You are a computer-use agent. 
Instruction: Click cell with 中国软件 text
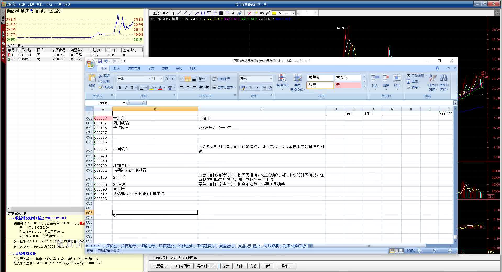click(x=155, y=149)
